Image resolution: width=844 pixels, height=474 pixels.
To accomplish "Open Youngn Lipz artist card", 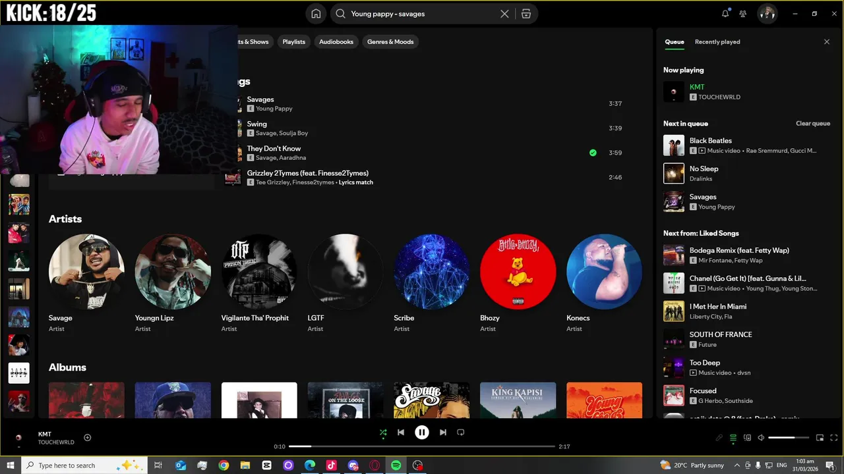I will point(173,283).
